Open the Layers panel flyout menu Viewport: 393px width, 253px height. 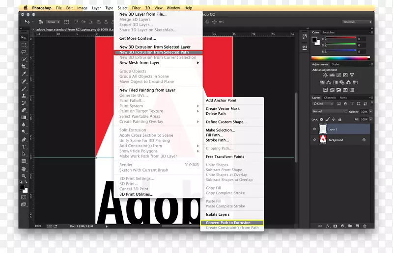[x=371, y=98]
